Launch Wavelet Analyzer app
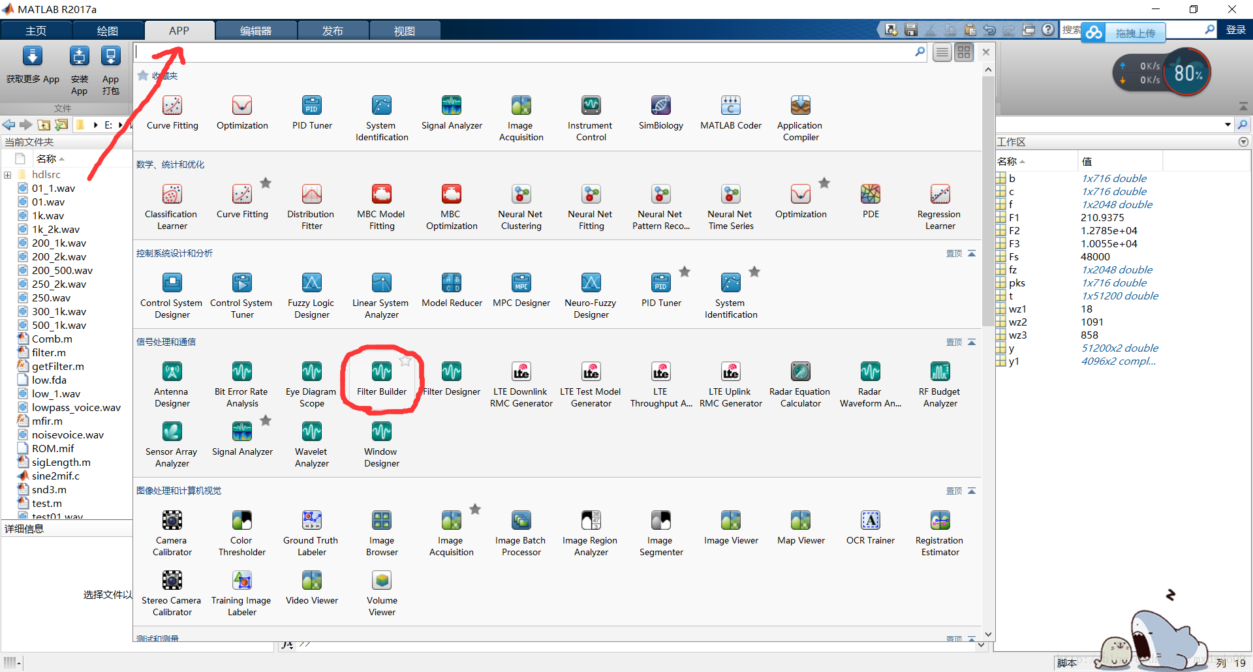The width and height of the screenshot is (1253, 672). click(x=312, y=444)
